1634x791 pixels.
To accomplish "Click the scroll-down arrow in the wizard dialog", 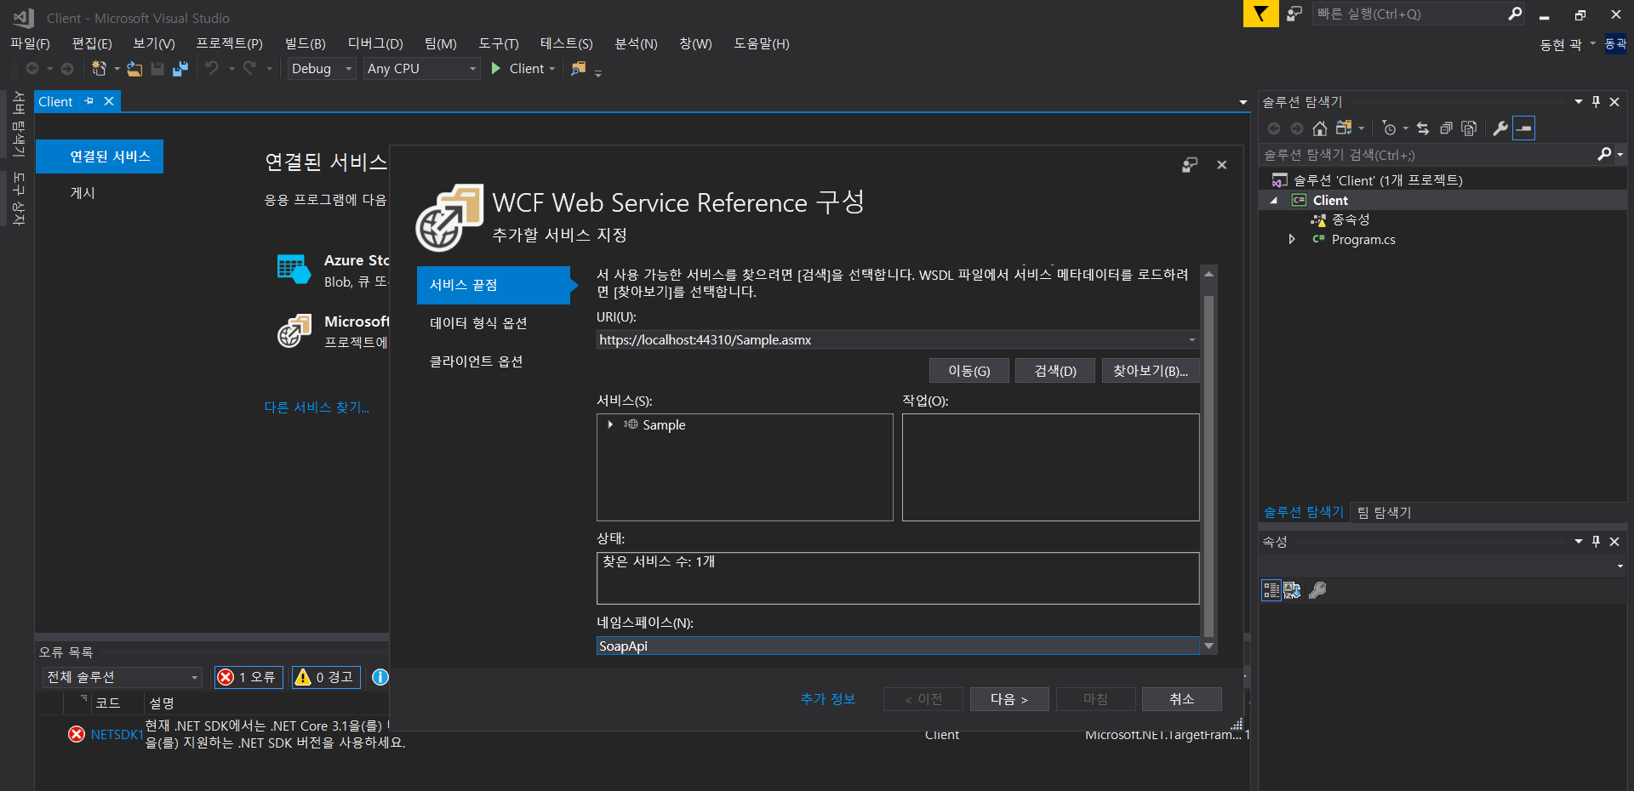I will coord(1208,646).
